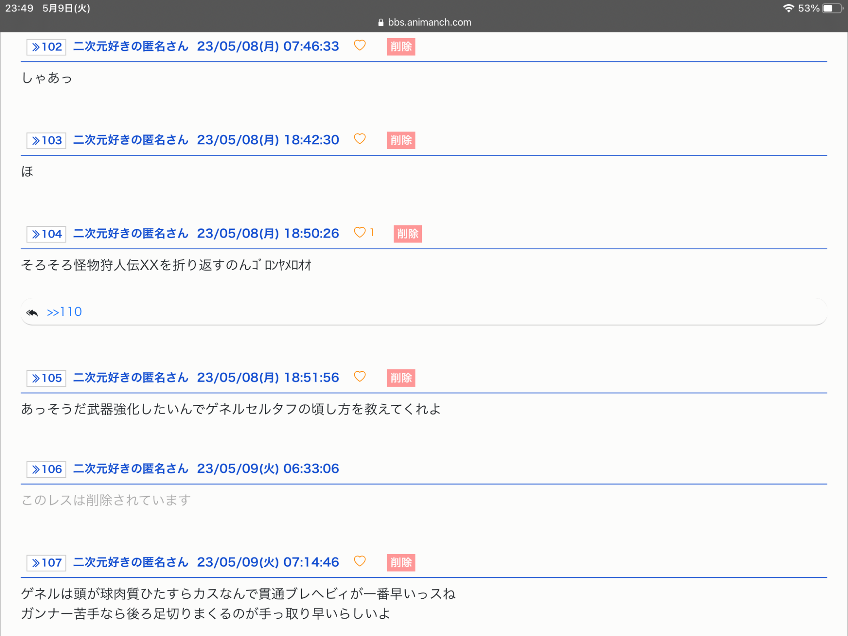Delete post 103 via 削除 button
Viewport: 848px width, 636px height.
coord(401,140)
